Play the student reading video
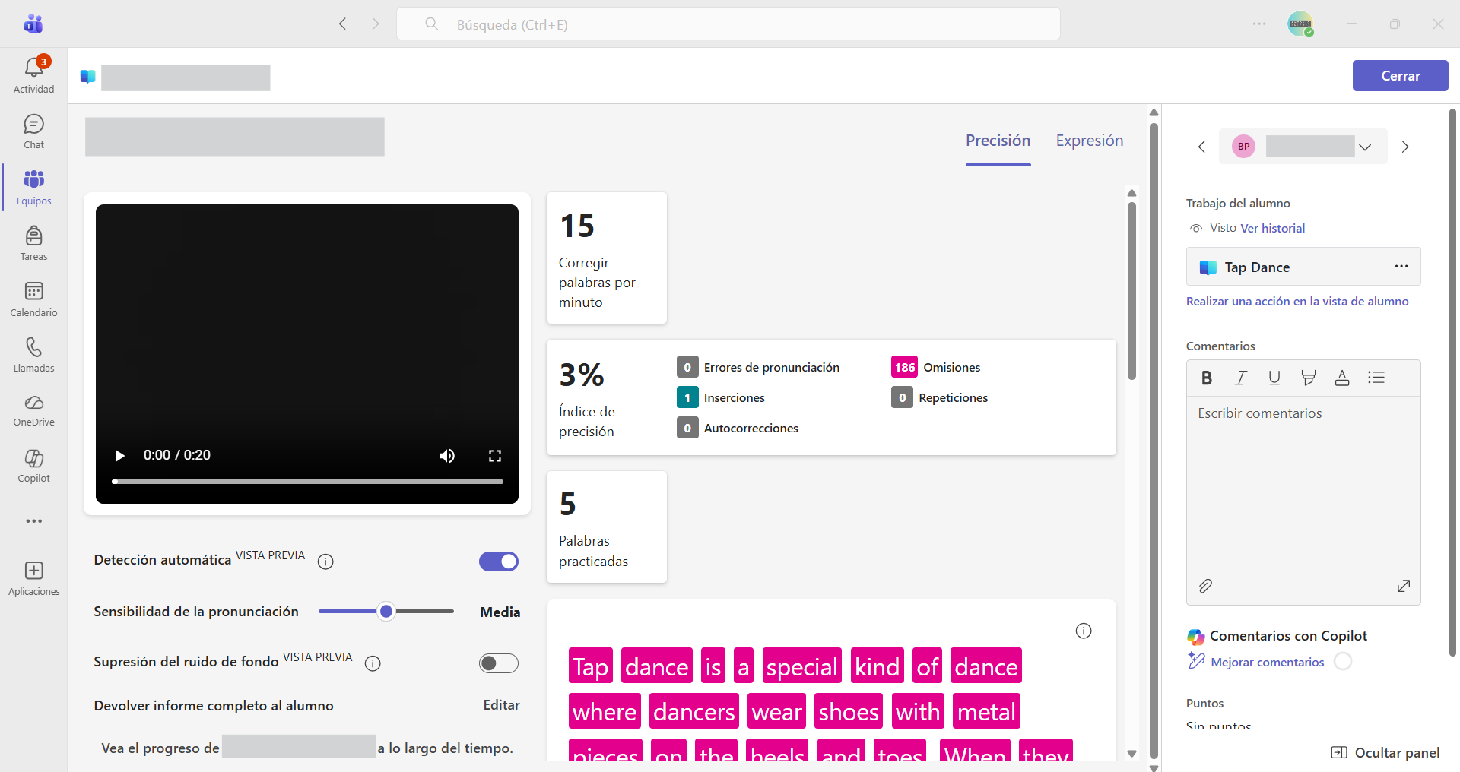1460x772 pixels. 119,455
